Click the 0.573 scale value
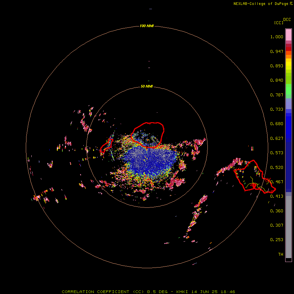 [x=277, y=153]
